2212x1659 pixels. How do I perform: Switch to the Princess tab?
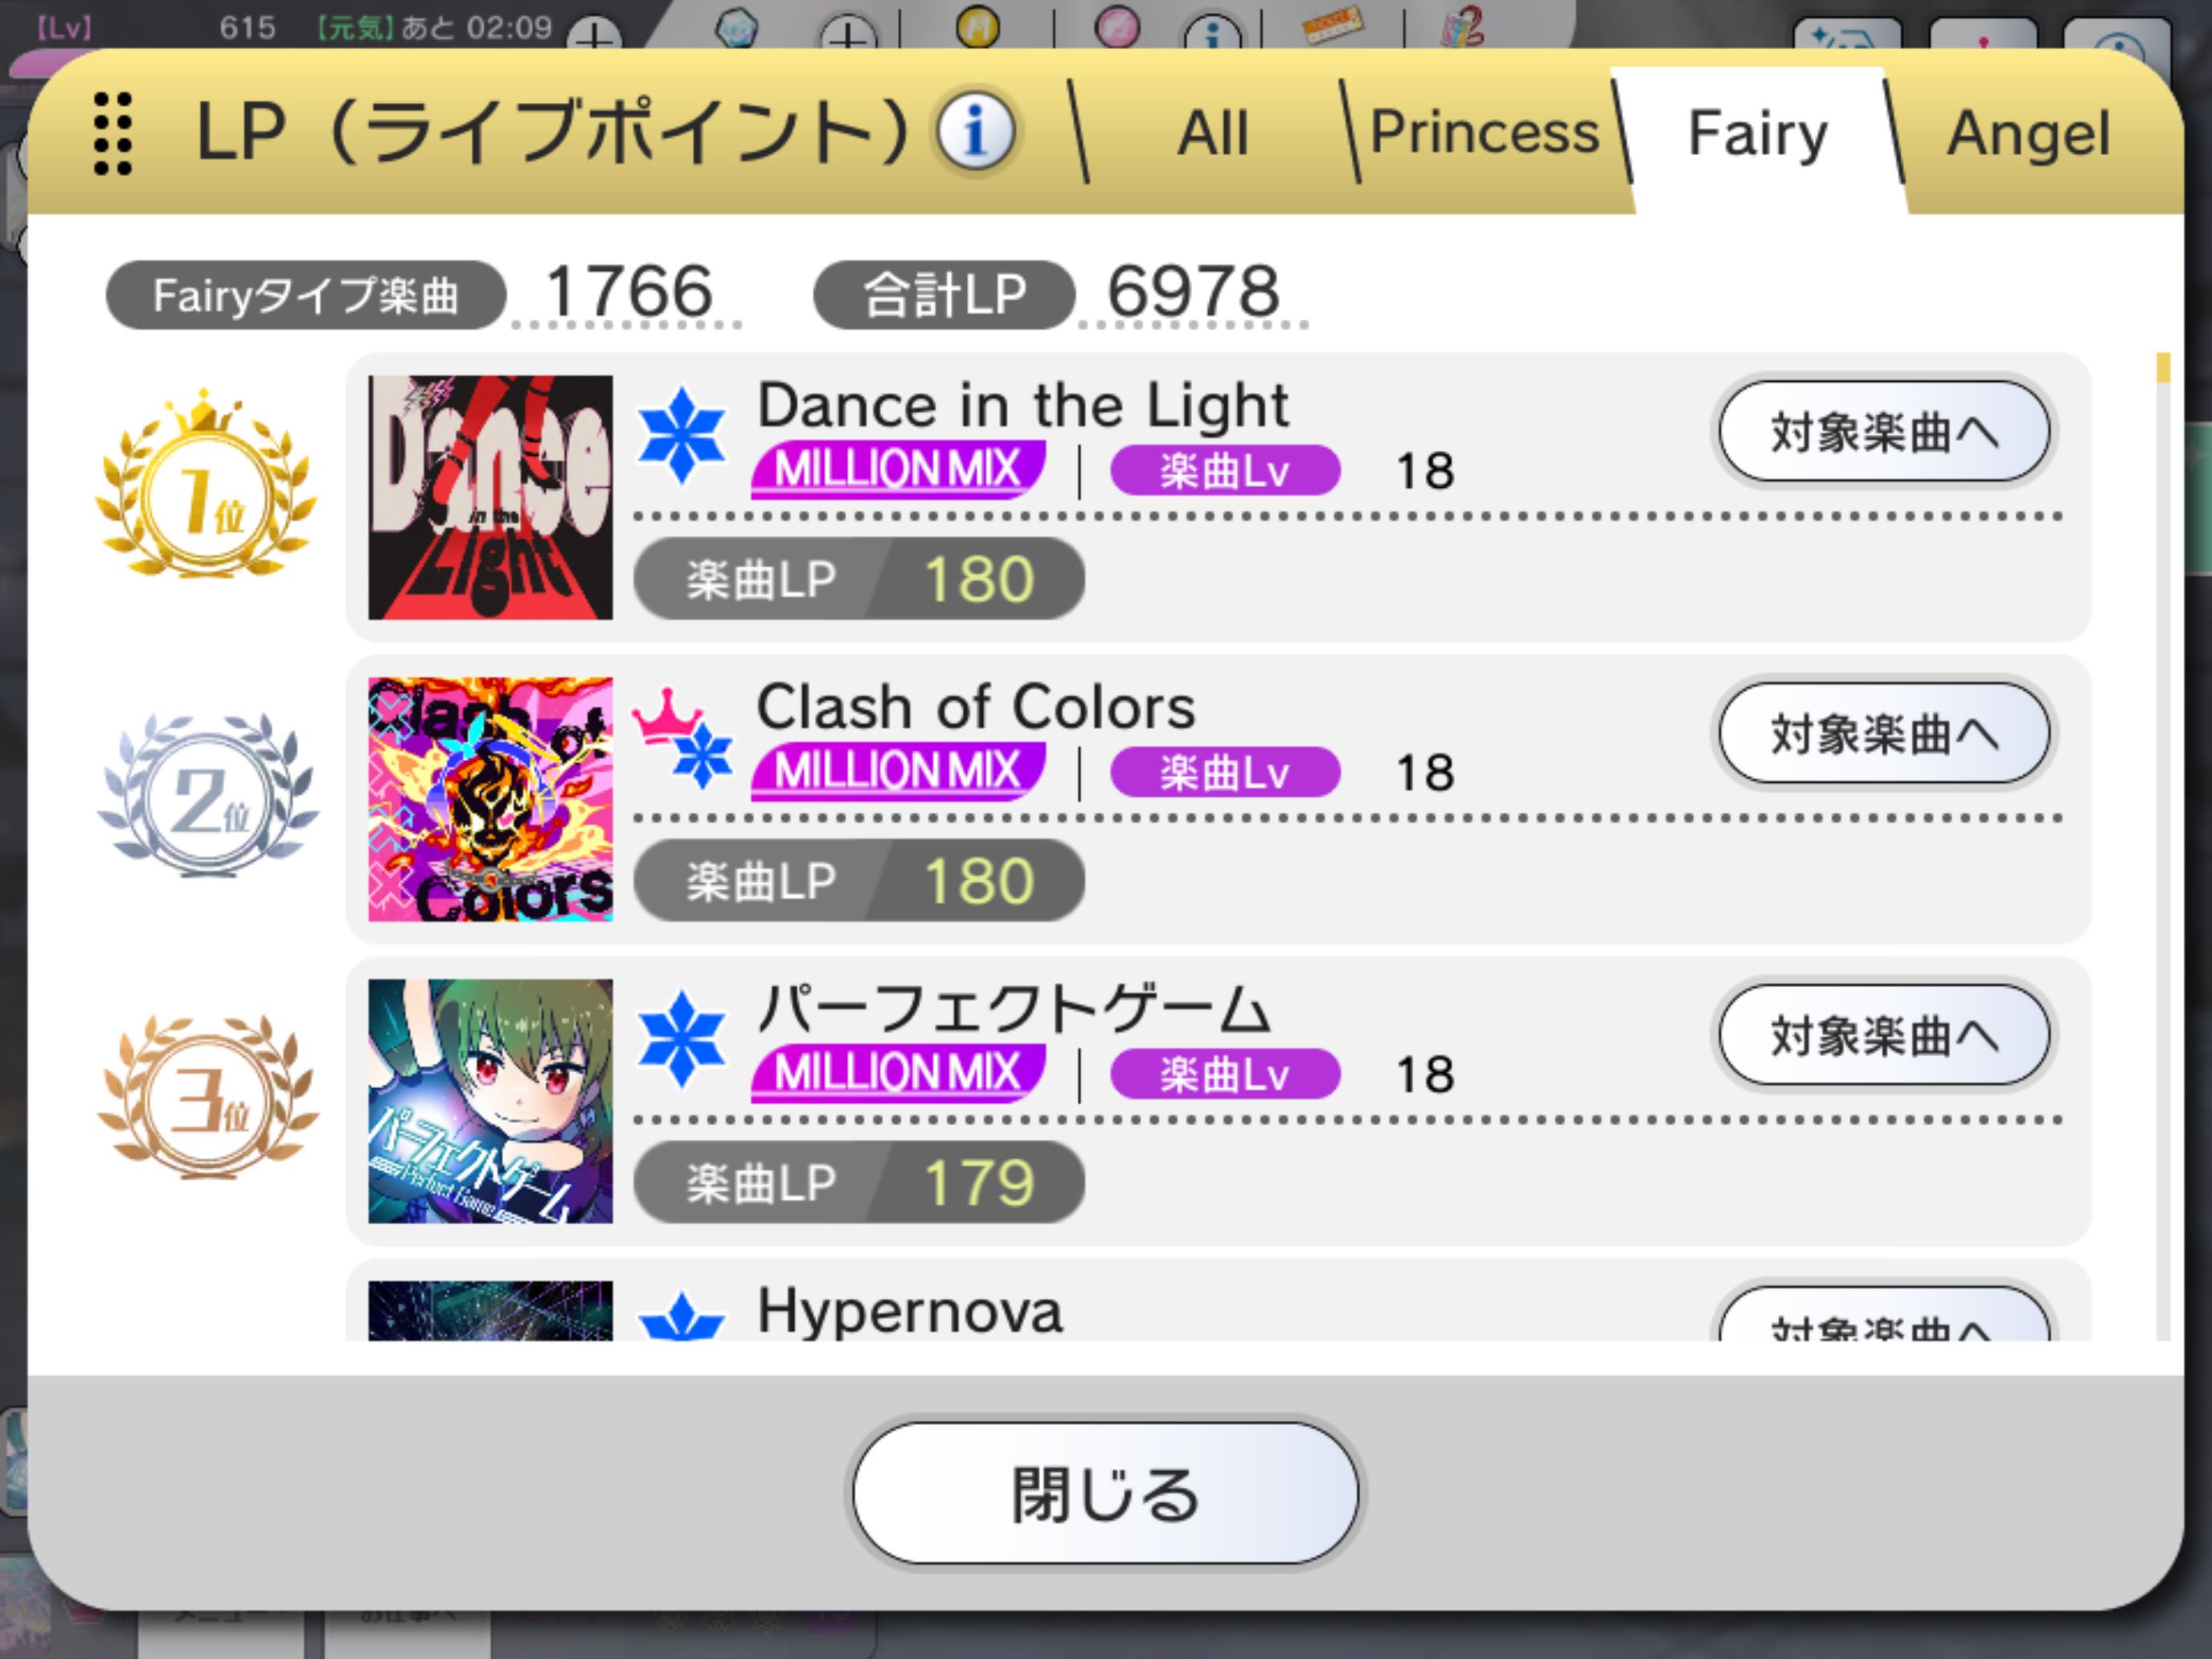pos(1484,133)
